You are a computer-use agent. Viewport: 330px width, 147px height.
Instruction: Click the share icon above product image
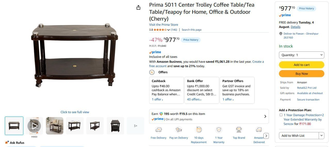tap(138, 7)
